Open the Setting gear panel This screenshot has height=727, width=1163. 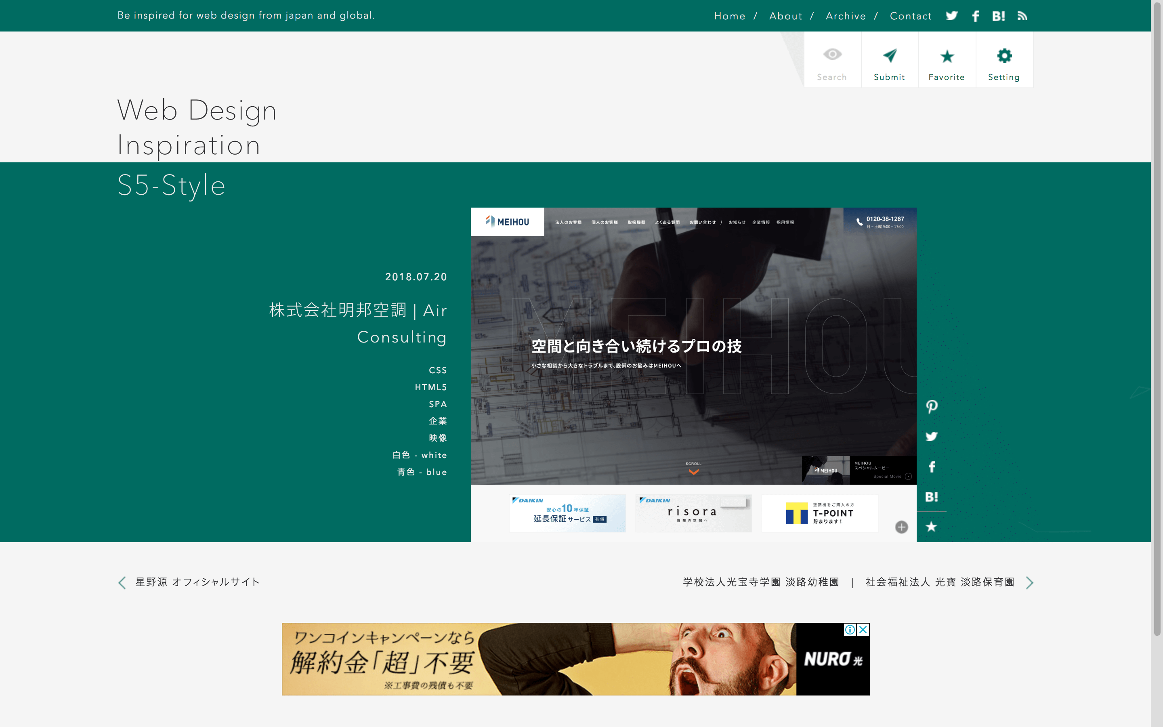(1004, 60)
